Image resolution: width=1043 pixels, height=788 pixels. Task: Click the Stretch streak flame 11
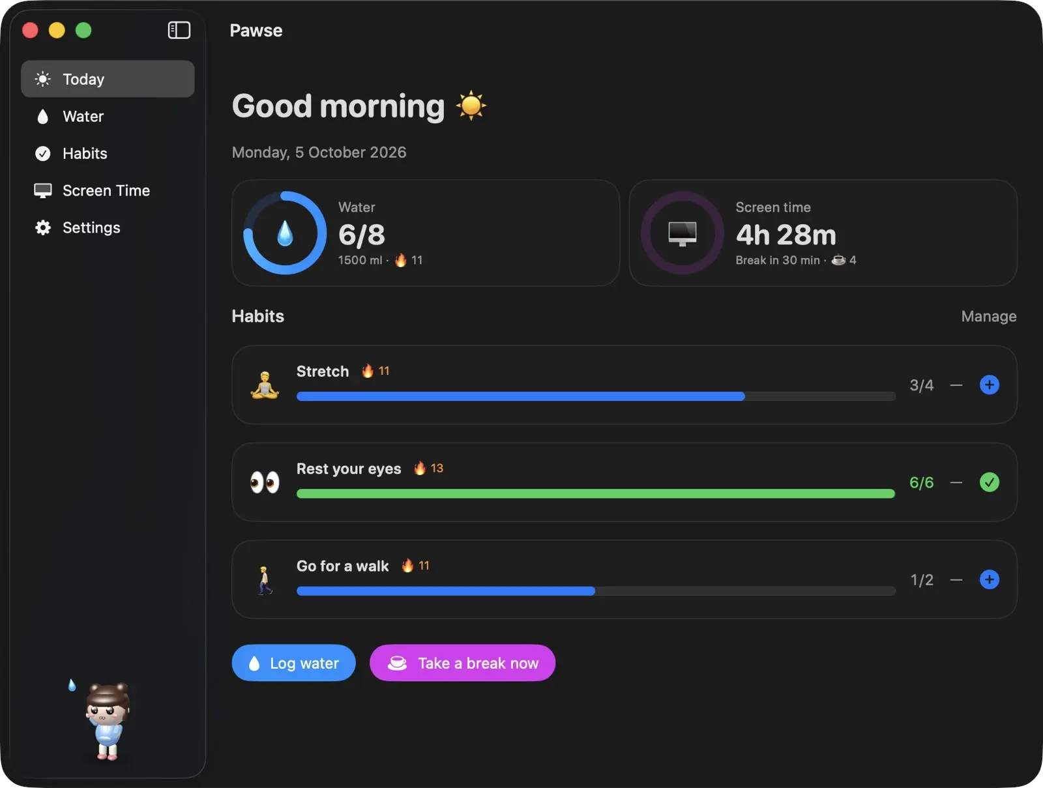click(375, 371)
